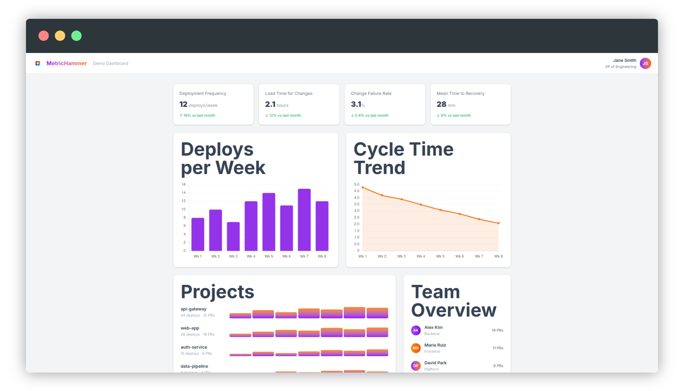This screenshot has height=391, width=684.
Task: Open Jane Smith's JS avatar icon
Action: pyautogui.click(x=646, y=63)
